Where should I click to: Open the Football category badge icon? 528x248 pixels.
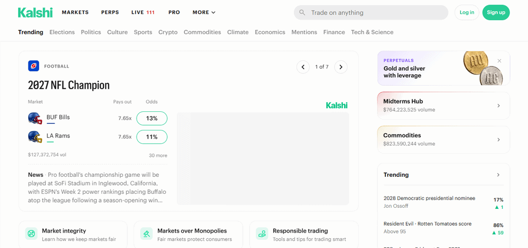(34, 66)
